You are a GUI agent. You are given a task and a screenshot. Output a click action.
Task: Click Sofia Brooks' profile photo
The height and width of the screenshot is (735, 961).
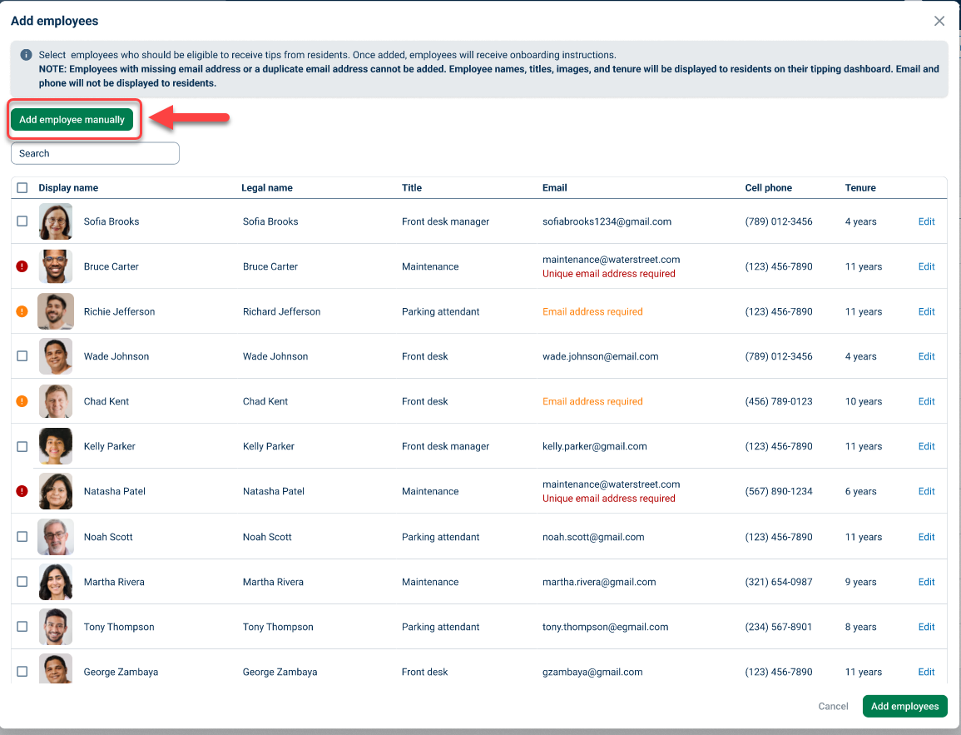pyautogui.click(x=56, y=221)
